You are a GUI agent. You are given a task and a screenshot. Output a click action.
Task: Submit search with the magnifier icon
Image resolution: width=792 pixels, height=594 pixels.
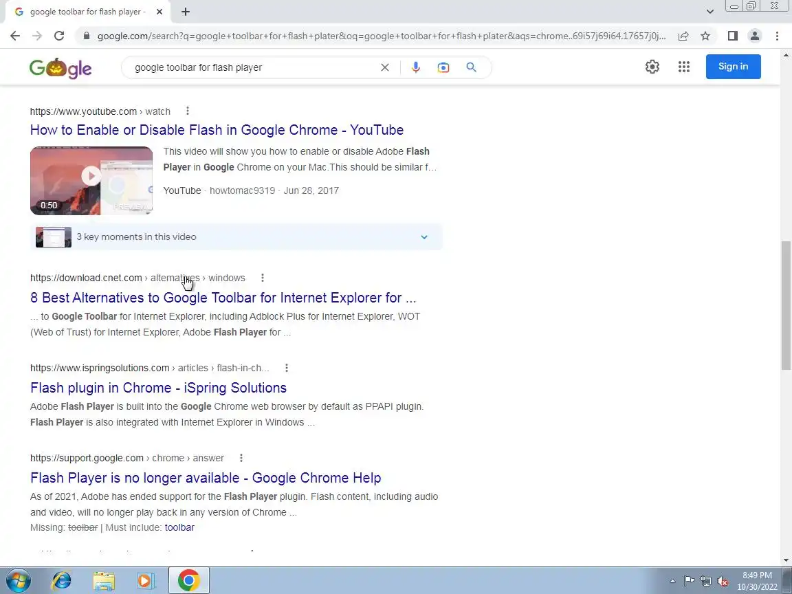(x=471, y=67)
